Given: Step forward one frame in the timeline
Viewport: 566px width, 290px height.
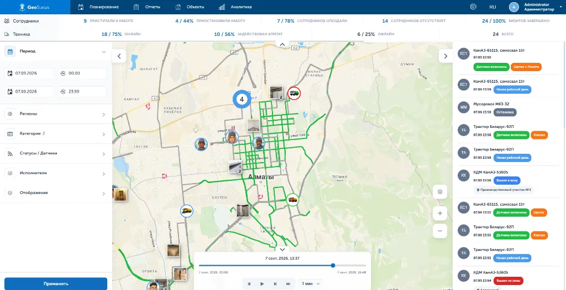Looking at the screenshot, I should (x=275, y=284).
